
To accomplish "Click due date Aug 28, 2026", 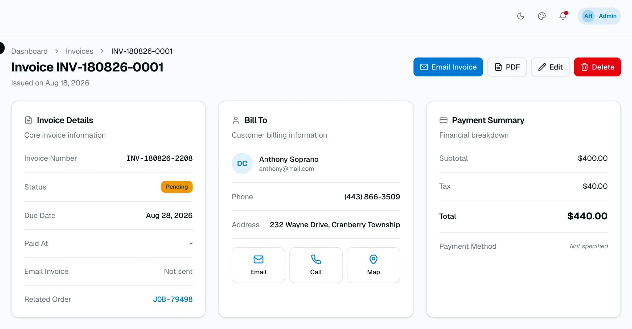I will point(169,215).
